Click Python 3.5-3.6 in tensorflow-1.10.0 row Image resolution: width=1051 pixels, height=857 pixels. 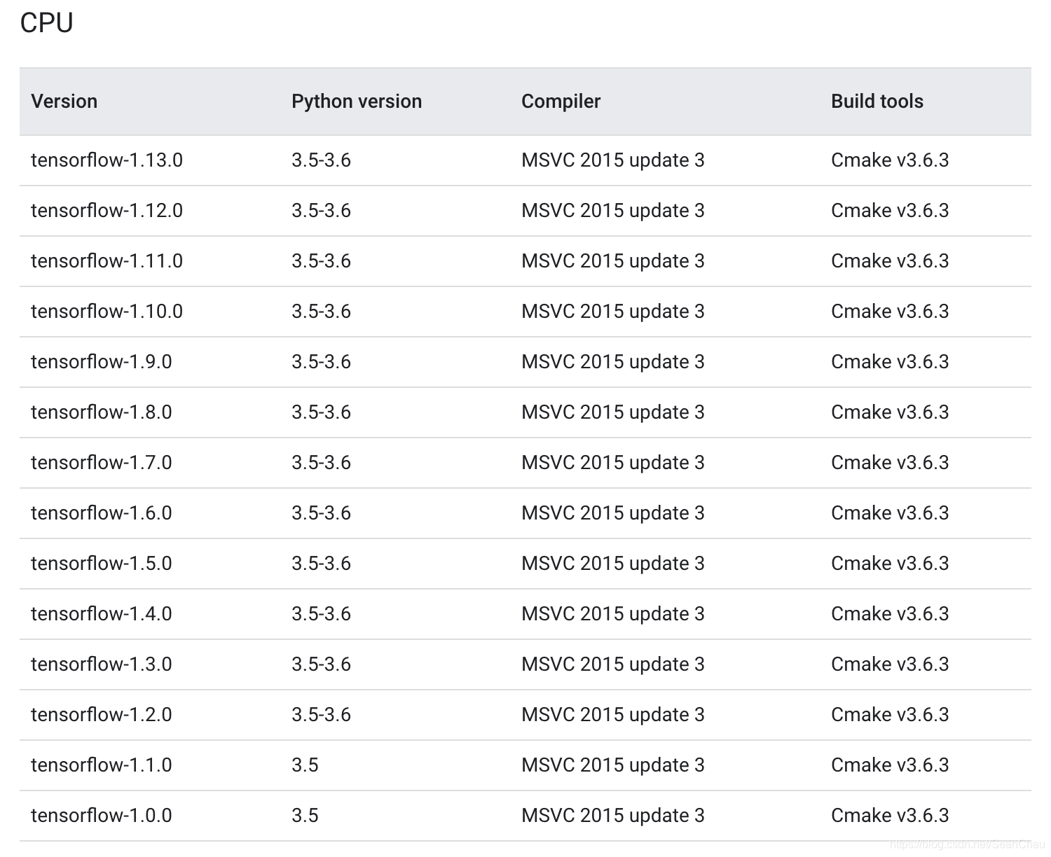(321, 312)
